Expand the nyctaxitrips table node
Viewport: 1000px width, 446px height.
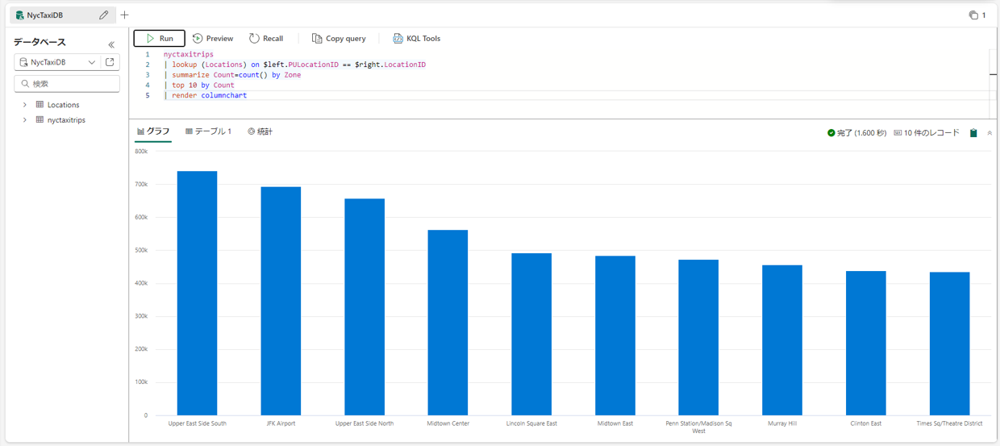pyautogui.click(x=25, y=120)
